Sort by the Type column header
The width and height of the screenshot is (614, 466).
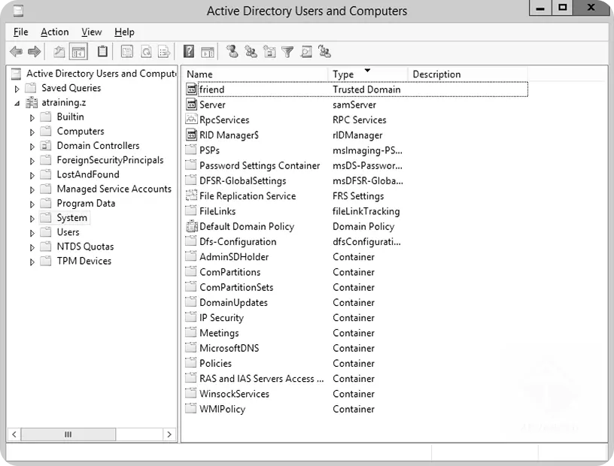pyautogui.click(x=368, y=74)
